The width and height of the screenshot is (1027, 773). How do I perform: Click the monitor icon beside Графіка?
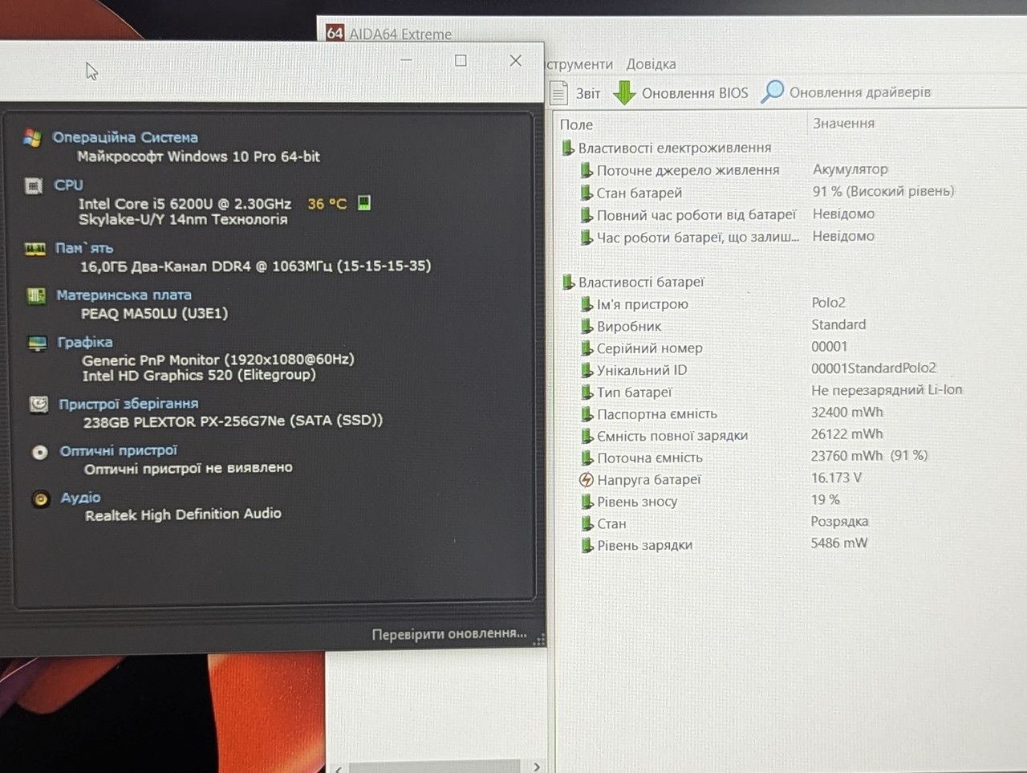[x=38, y=344]
